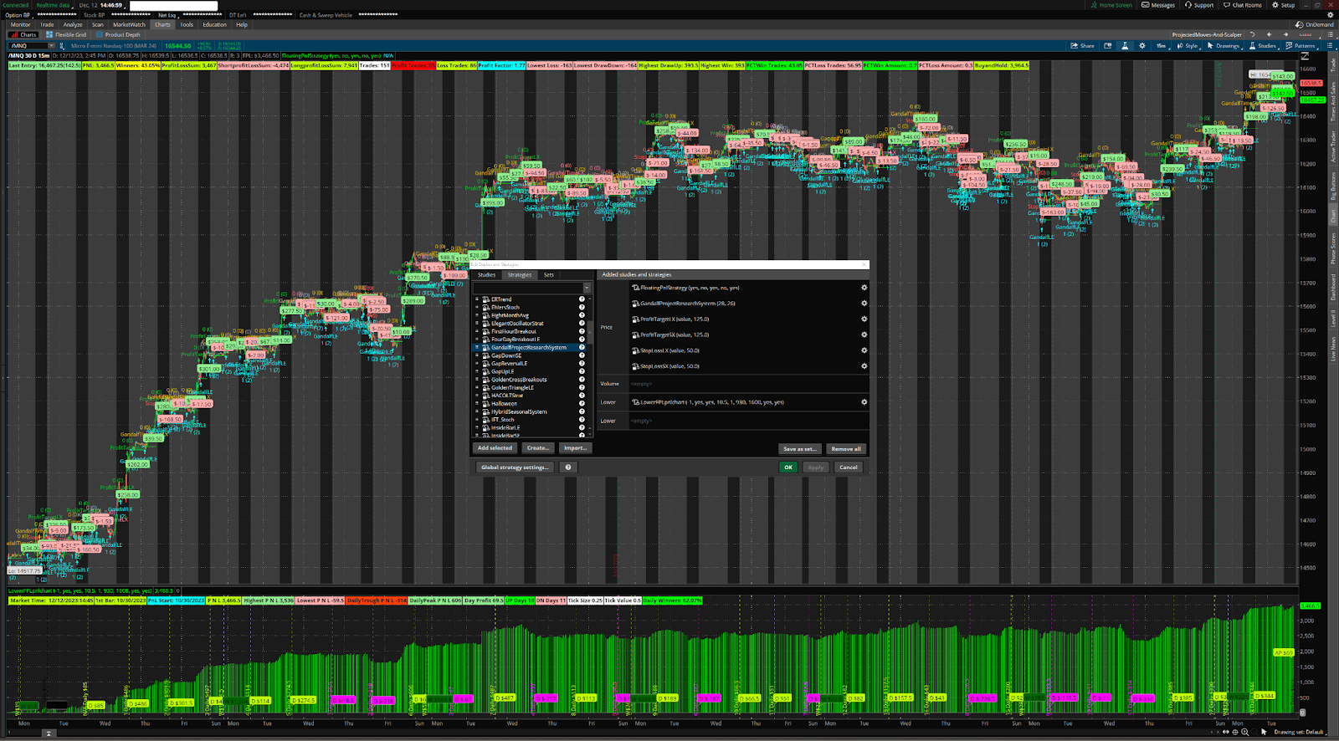Screen dimensions: 1339x741
Task: Open the /MNQ symbol dropdown
Action: pyautogui.click(x=50, y=46)
